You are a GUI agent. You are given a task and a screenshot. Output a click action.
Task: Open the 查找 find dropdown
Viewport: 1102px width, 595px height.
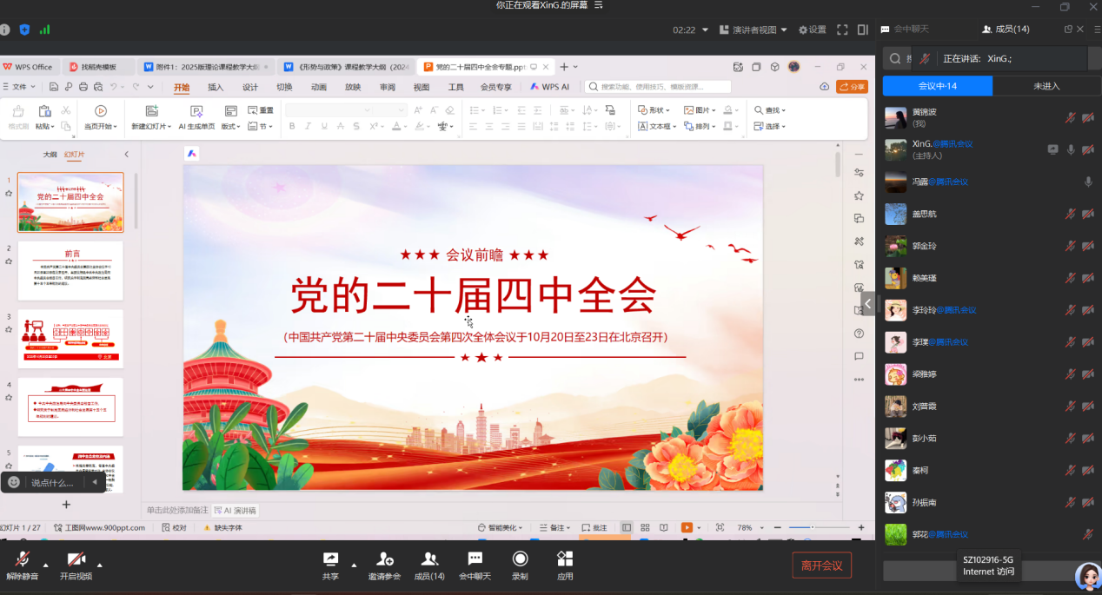click(770, 110)
